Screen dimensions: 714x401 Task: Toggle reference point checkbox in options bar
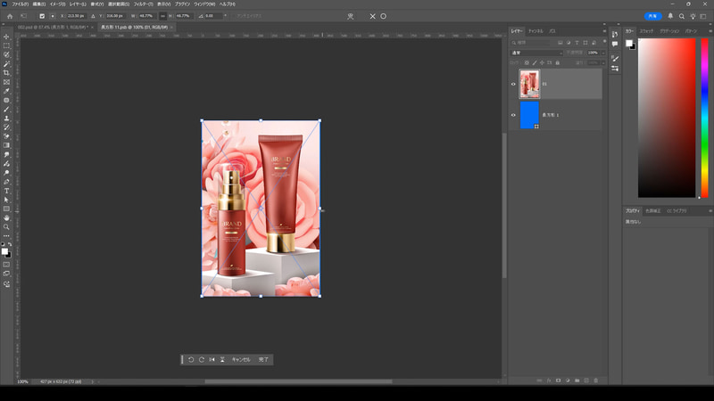[42, 16]
